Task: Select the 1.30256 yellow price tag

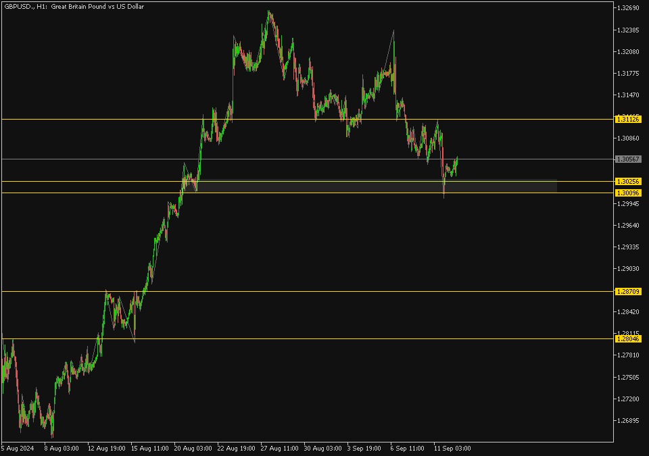Action: click(x=628, y=181)
